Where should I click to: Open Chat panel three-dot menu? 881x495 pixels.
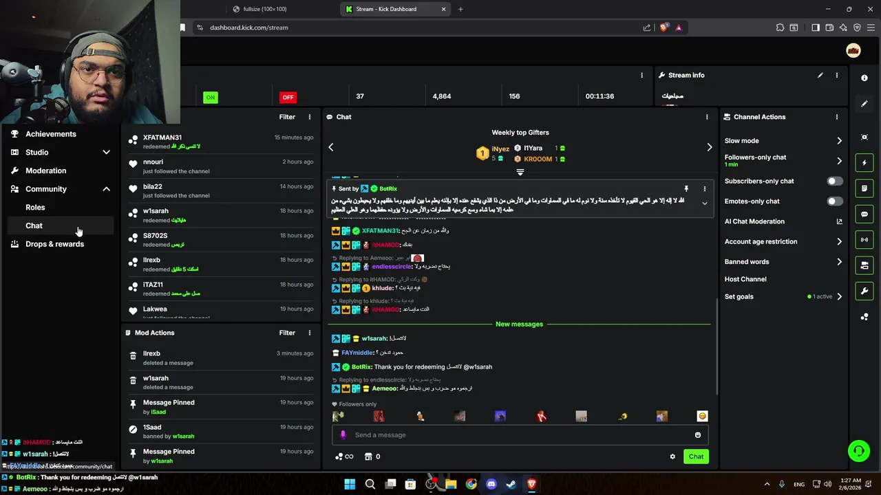(707, 117)
